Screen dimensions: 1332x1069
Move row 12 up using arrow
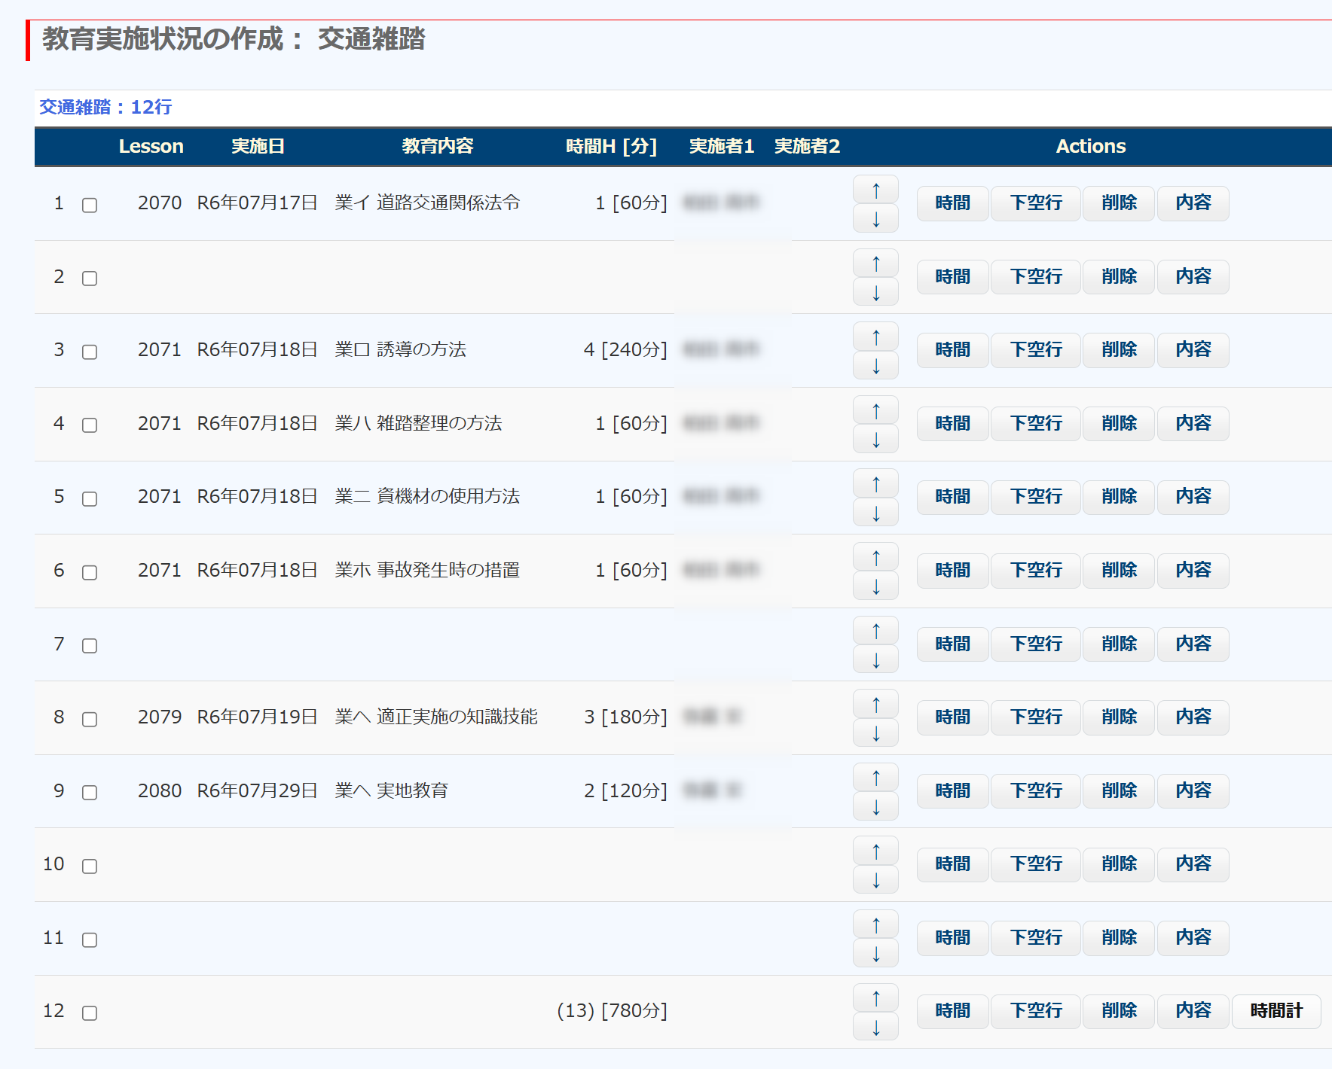tap(875, 997)
